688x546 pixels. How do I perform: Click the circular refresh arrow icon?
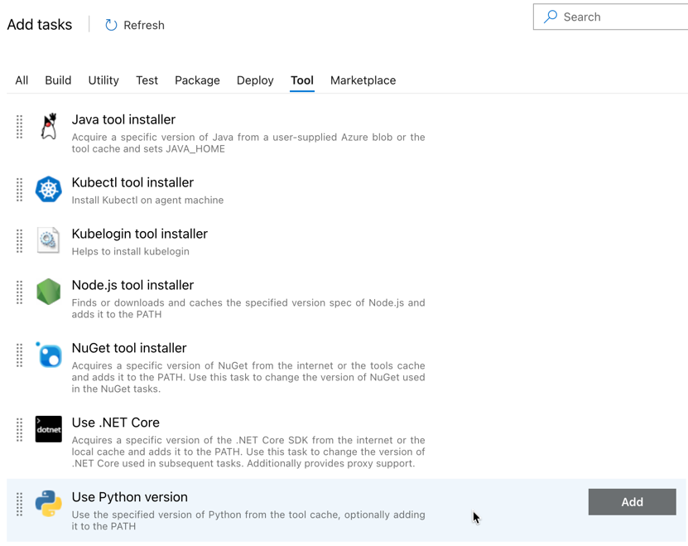(111, 25)
